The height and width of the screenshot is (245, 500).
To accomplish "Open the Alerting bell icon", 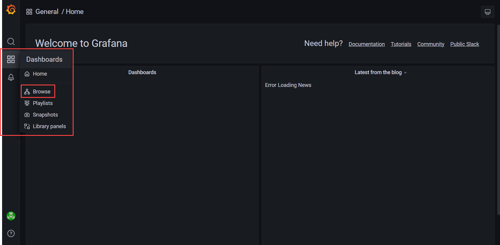I will click(x=11, y=77).
